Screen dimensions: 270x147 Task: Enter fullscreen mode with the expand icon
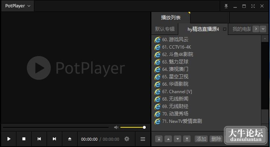point(253,6)
